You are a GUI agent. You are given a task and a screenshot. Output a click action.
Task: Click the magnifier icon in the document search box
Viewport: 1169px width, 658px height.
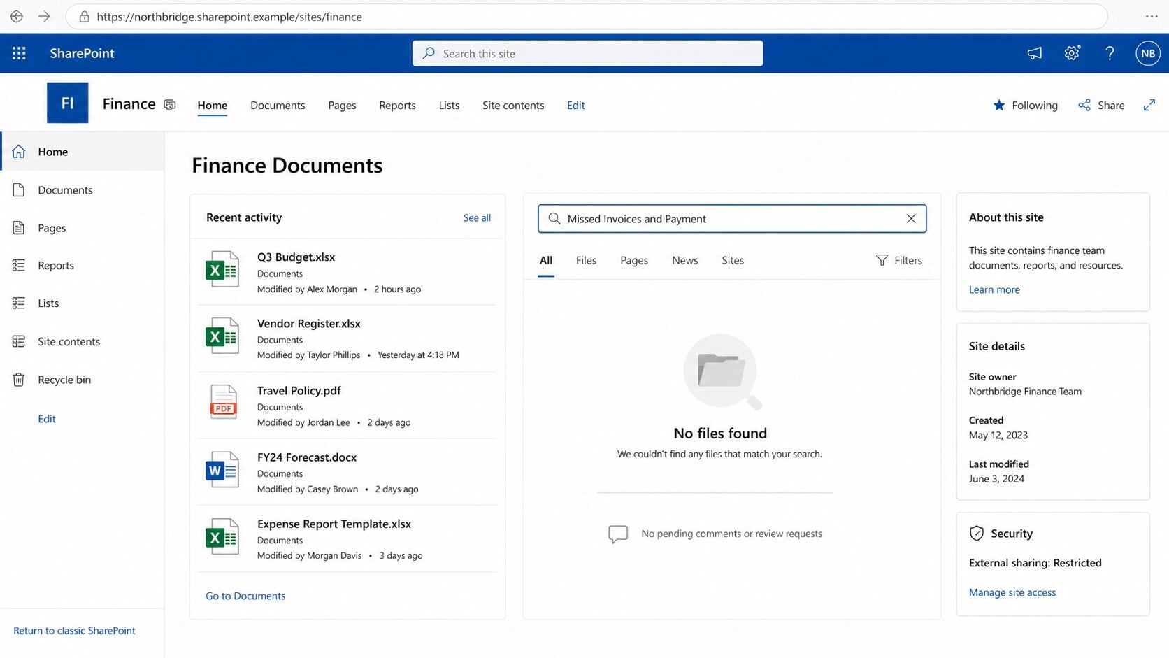(x=554, y=218)
